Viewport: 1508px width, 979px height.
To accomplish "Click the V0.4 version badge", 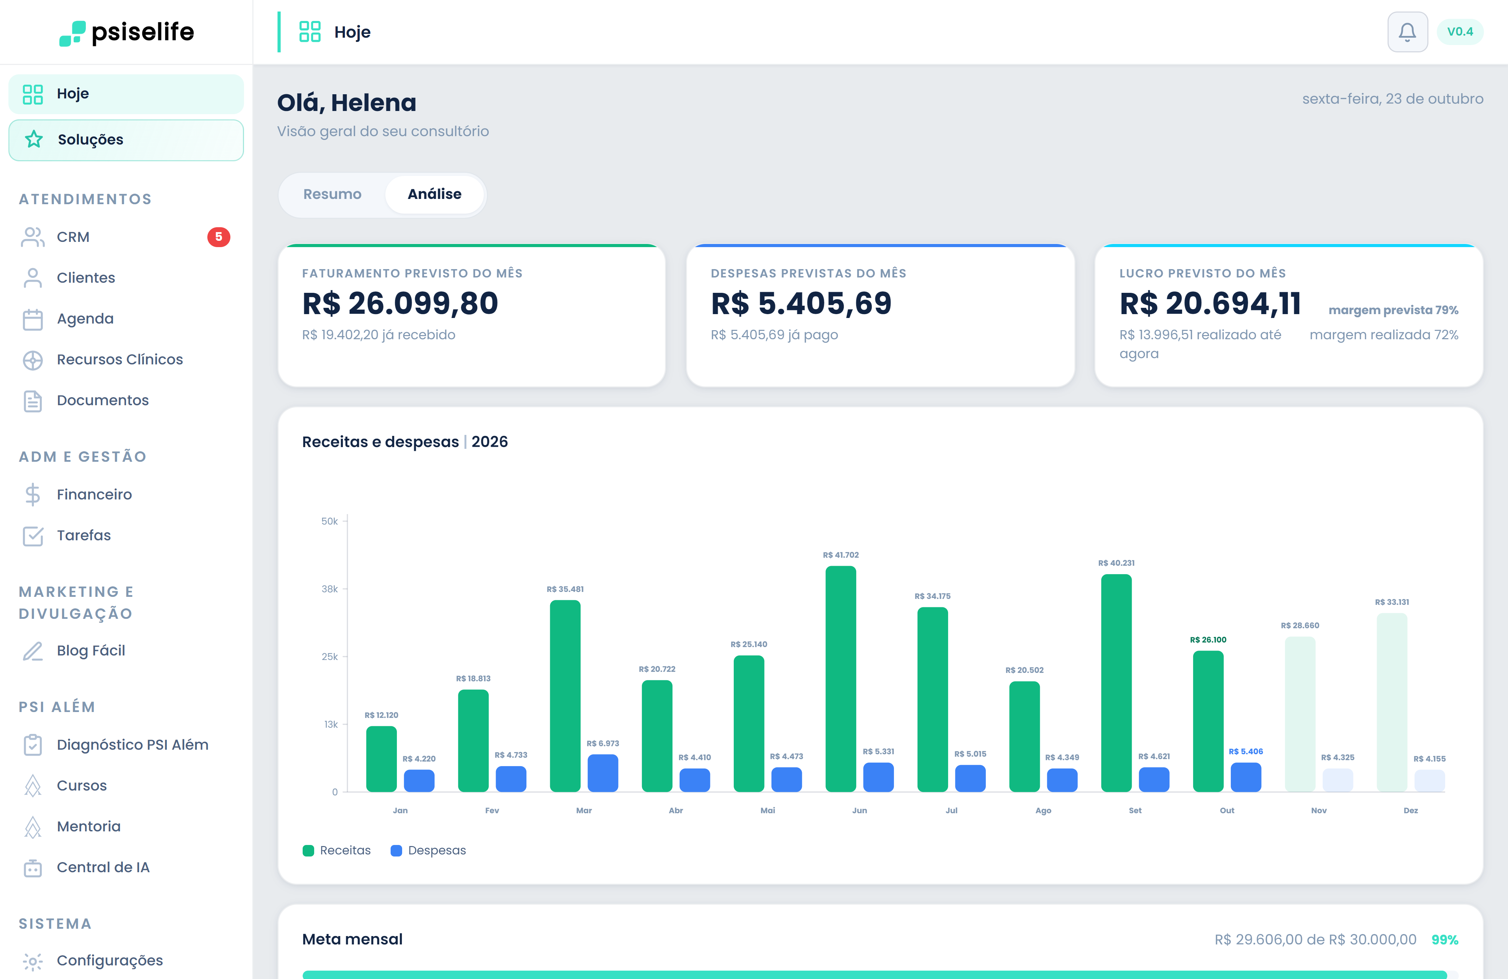I will coord(1460,32).
